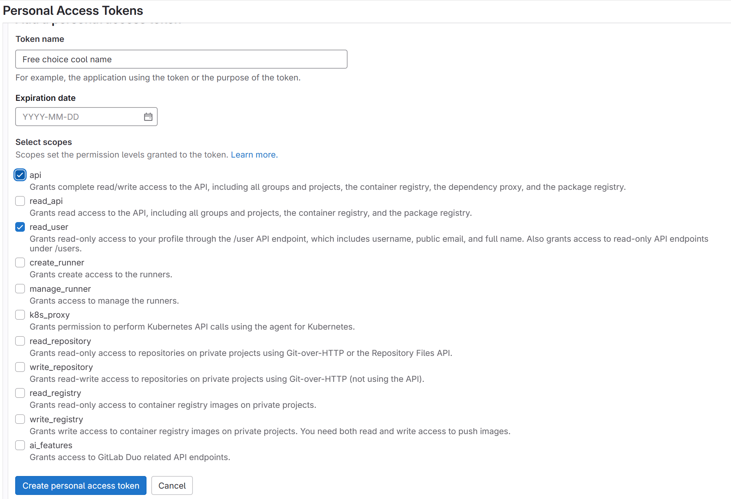Image resolution: width=731 pixels, height=499 pixels.
Task: Check the read_repository scope
Action: click(20, 341)
